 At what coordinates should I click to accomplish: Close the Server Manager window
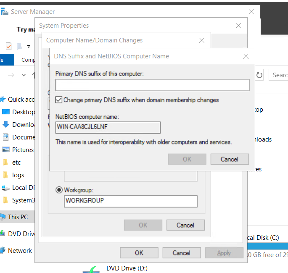pos(251,12)
